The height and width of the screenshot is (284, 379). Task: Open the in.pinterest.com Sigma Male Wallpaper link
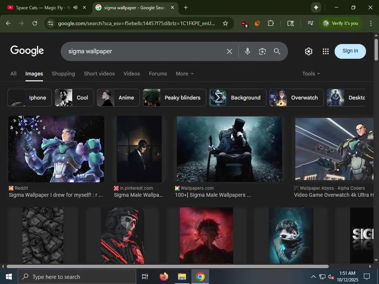click(x=138, y=195)
